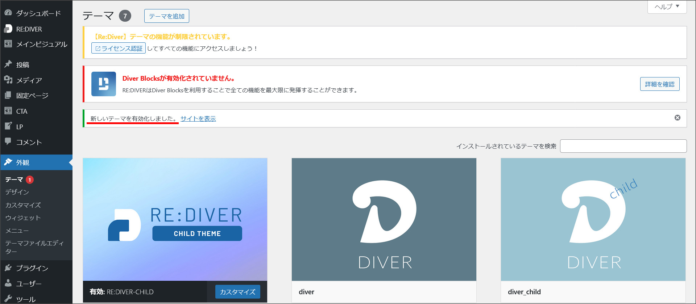The width and height of the screenshot is (696, 304).
Task: Select the メニュー submenu entry
Action: [17, 231]
